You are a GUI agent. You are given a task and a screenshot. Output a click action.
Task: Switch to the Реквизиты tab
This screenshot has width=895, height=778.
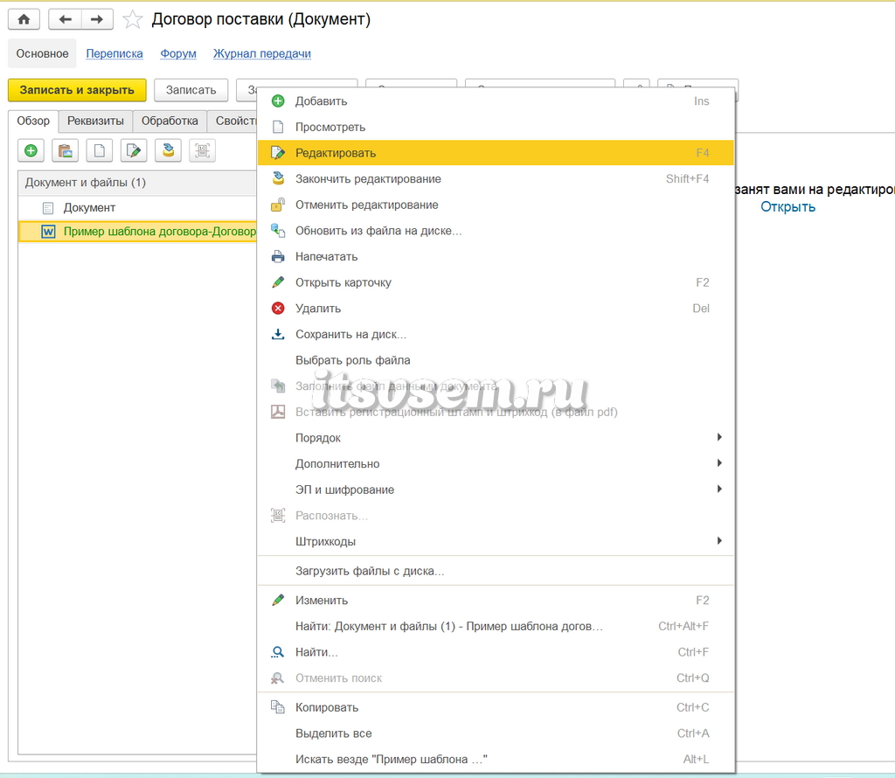95,121
